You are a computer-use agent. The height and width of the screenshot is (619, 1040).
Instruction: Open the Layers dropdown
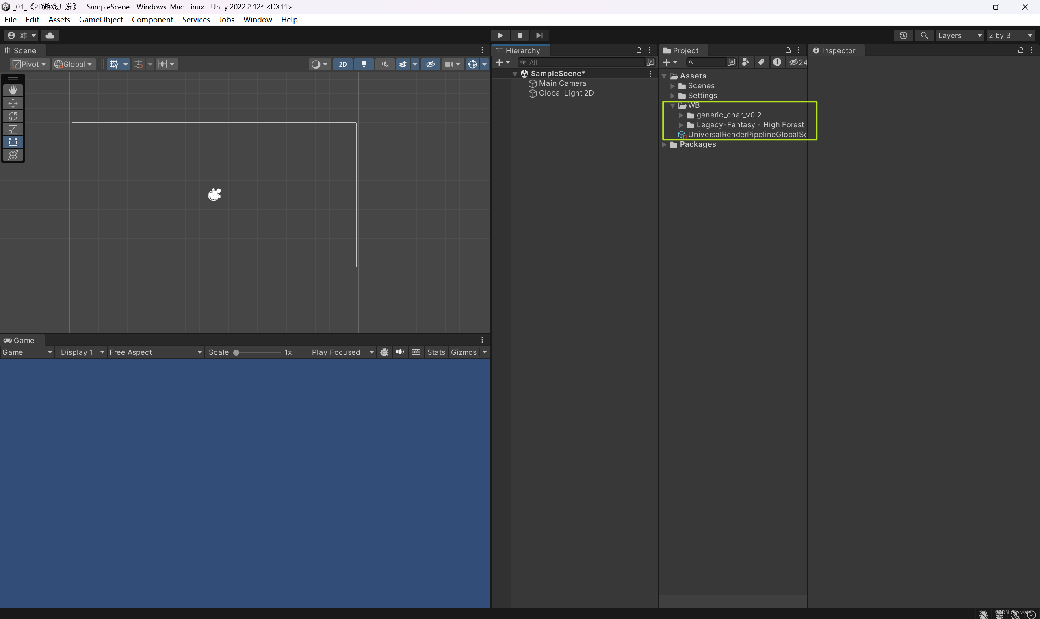pos(960,35)
